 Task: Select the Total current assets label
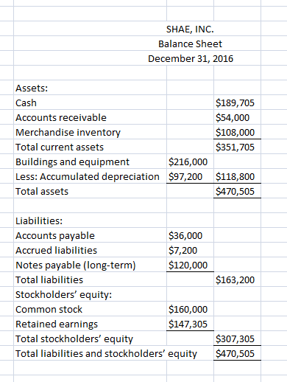pos(60,147)
